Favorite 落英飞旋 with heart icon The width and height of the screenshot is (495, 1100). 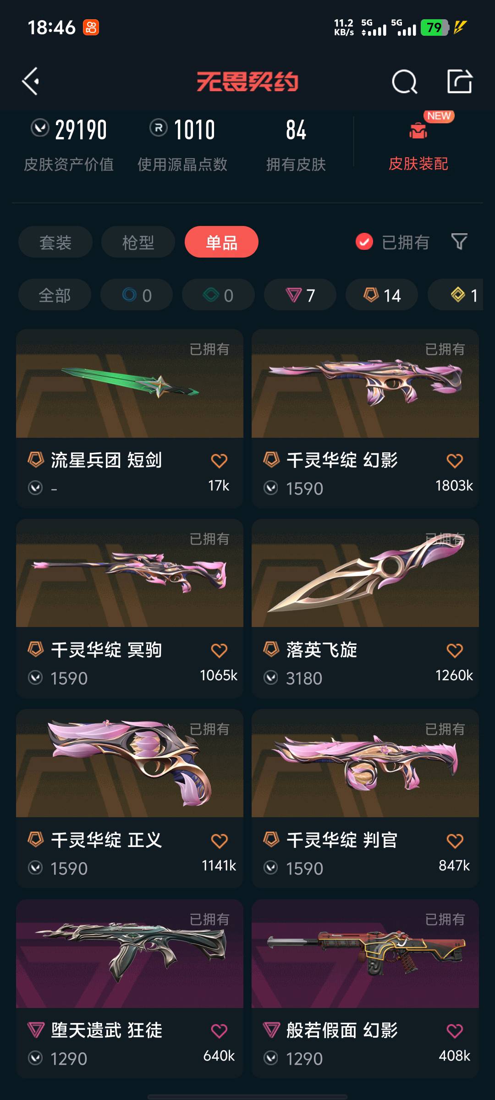455,650
